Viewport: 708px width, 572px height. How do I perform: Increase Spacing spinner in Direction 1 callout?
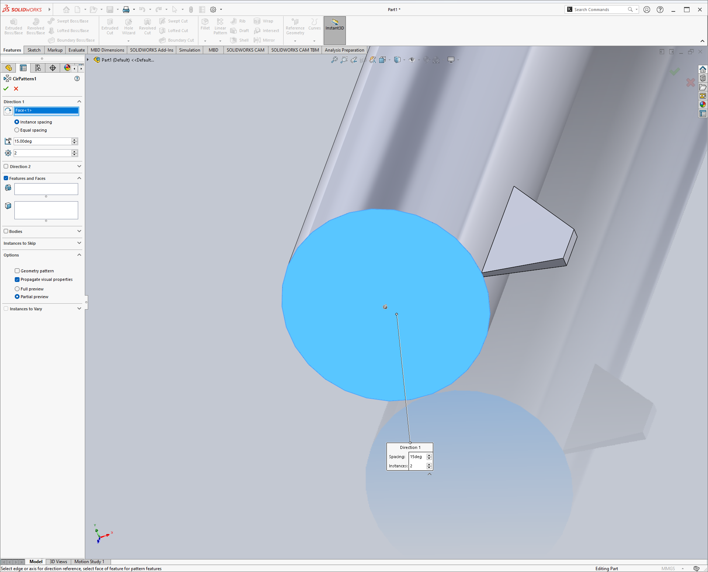429,455
